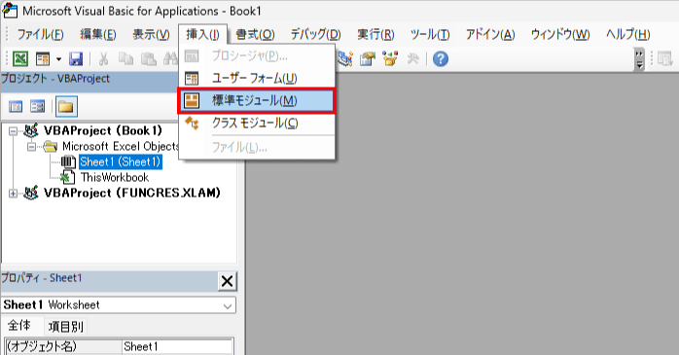Image resolution: width=679 pixels, height=355 pixels.
Task: Close the Properties - Sheet1 panel
Action: coord(227,281)
